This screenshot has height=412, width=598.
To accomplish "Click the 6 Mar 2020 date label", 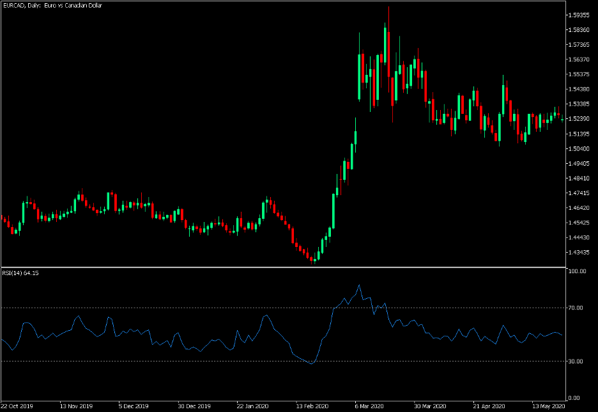I will pyautogui.click(x=371, y=406).
